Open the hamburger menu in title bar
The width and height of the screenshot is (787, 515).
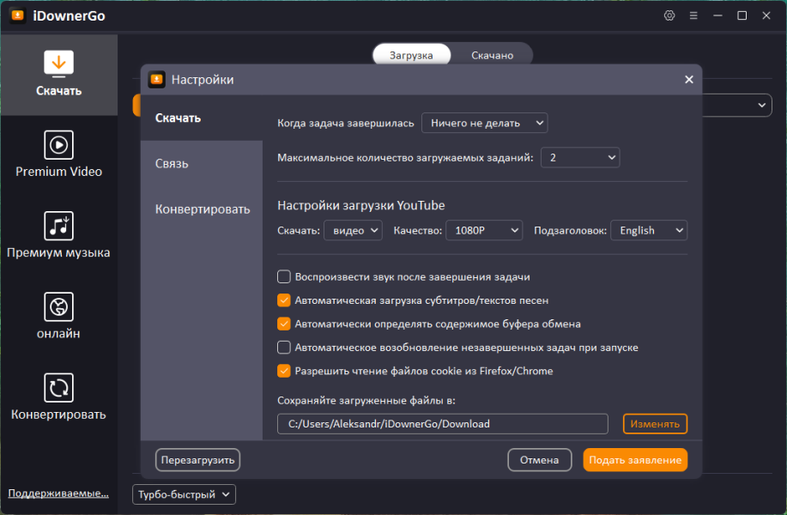point(693,15)
